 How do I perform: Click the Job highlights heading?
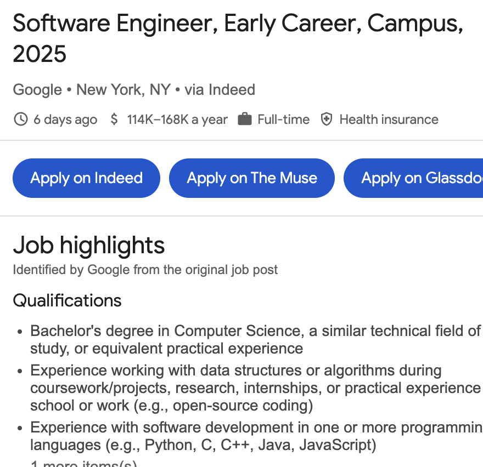click(x=89, y=245)
